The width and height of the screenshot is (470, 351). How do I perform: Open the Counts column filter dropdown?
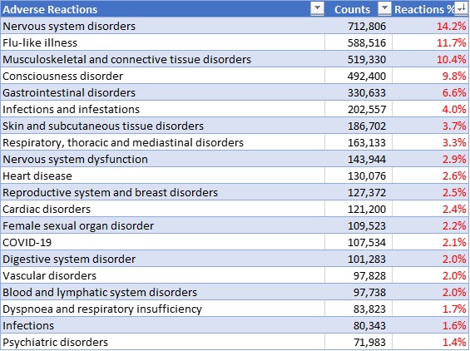pyautogui.click(x=384, y=8)
